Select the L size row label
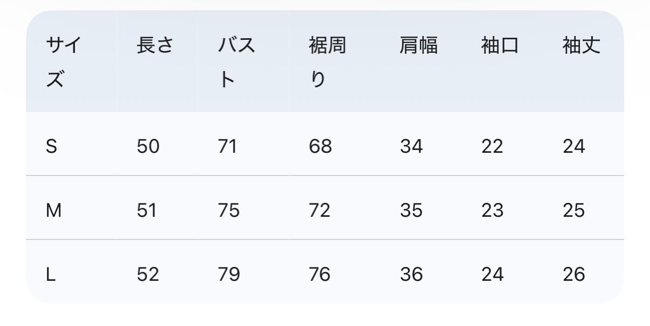This screenshot has width=650, height=326. click(x=51, y=274)
